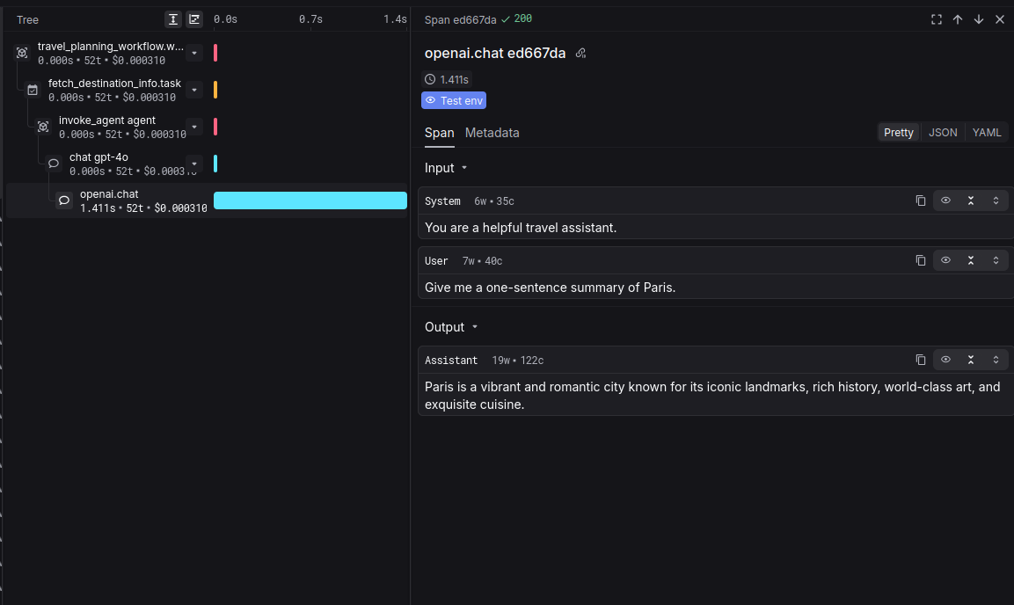Toggle visibility eye on User message

coord(945,260)
